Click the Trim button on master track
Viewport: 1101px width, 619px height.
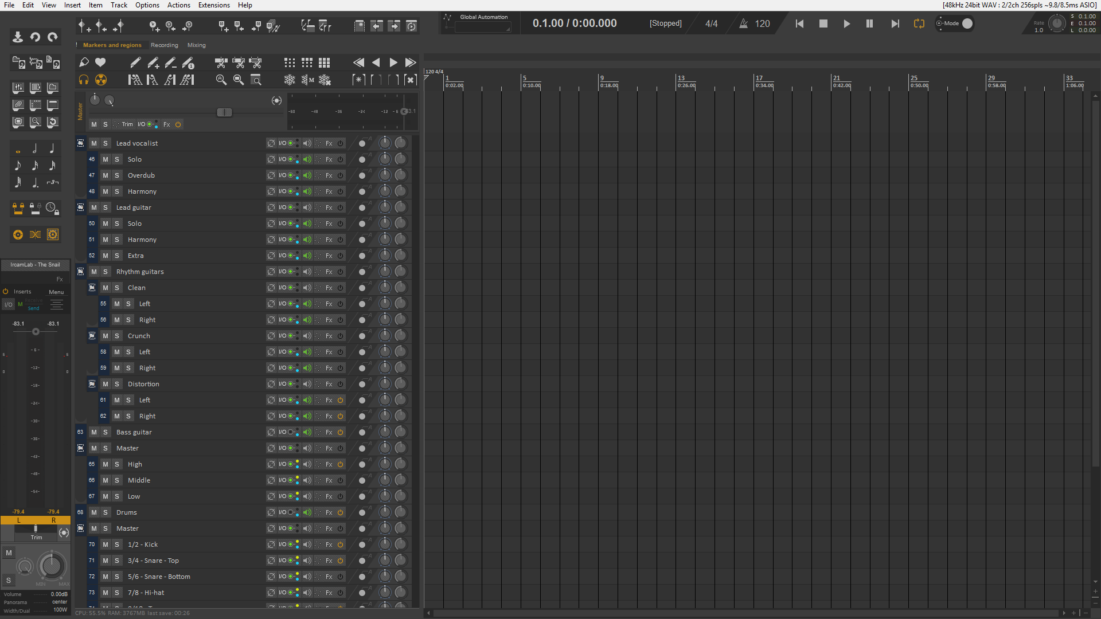(127, 124)
